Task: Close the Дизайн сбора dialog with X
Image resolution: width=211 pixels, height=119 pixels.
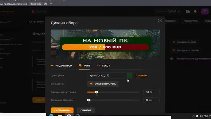Action: point(160,20)
